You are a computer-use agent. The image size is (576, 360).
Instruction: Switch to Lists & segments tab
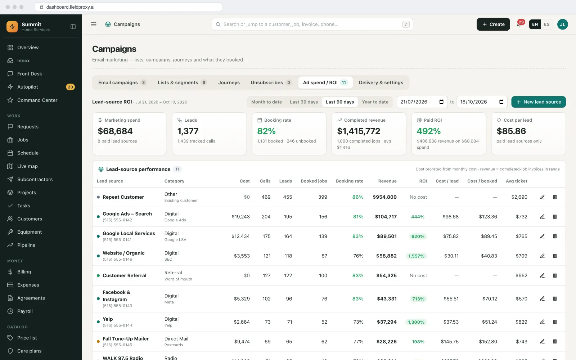(x=182, y=83)
